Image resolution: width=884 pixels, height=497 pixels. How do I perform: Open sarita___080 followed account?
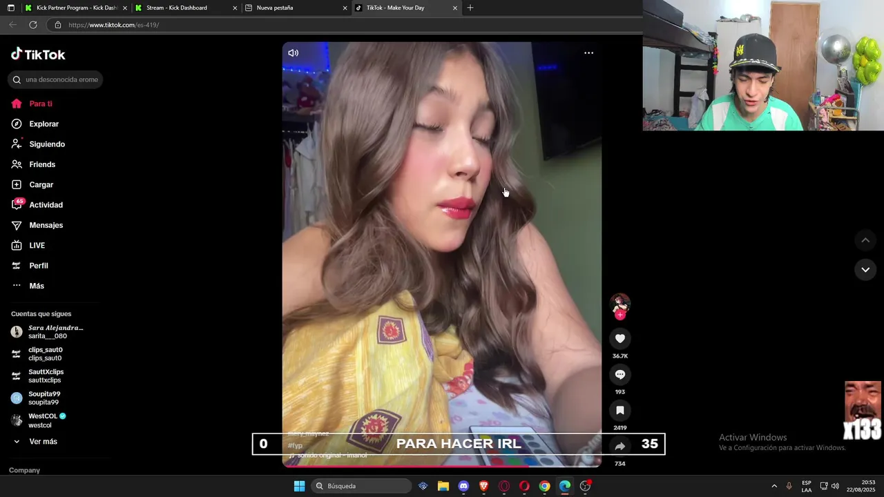(48, 332)
